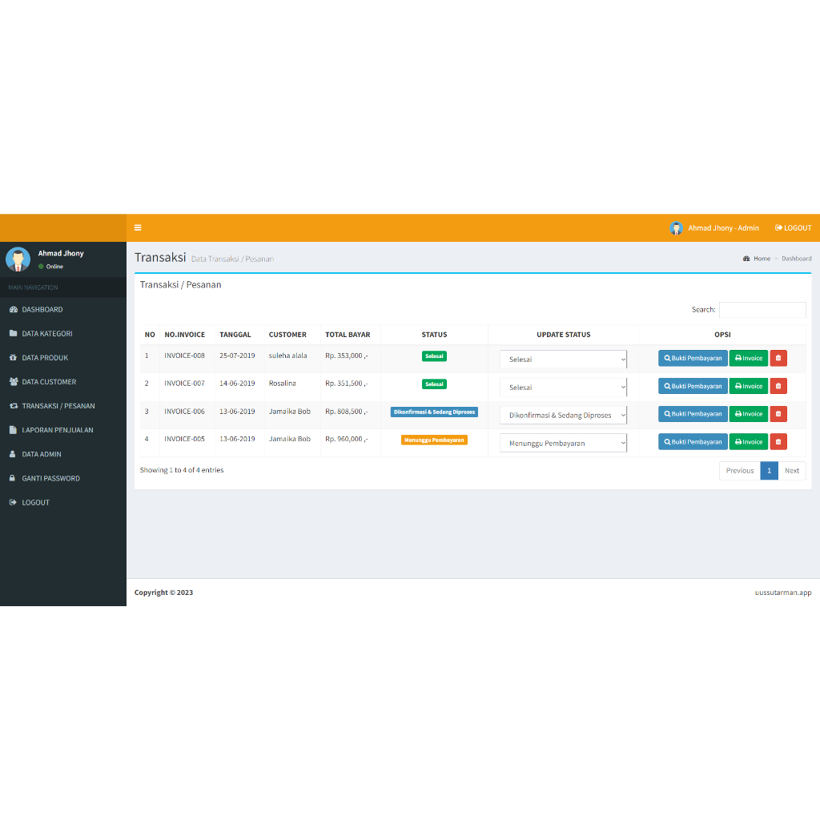
Task: Select Ganti Password from the sidebar
Action: pyautogui.click(x=50, y=478)
